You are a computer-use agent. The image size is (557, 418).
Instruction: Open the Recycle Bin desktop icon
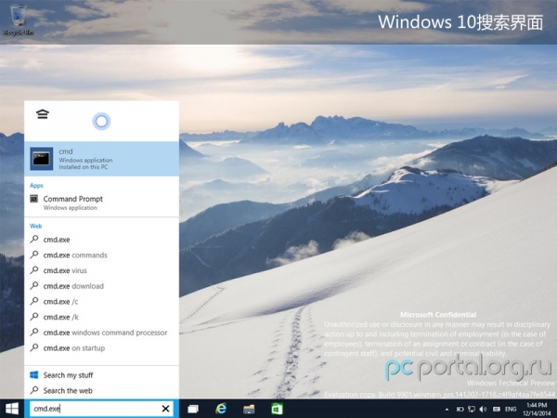click(19, 20)
